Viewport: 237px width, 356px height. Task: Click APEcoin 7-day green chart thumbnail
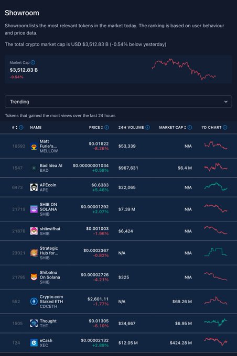point(216,186)
